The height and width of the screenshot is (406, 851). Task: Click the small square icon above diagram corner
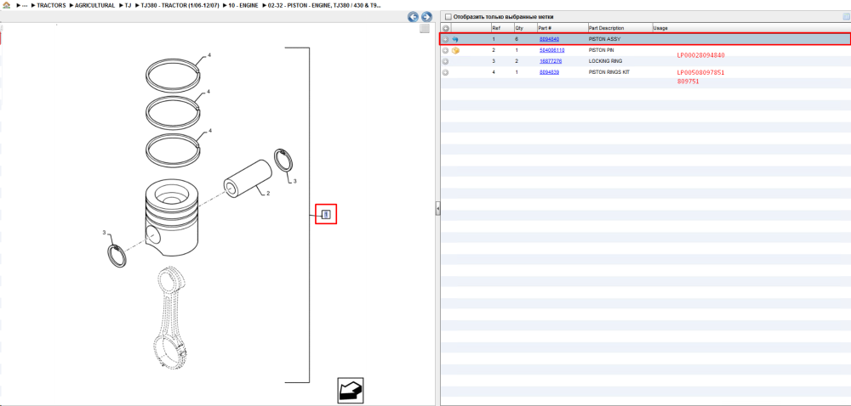click(425, 29)
